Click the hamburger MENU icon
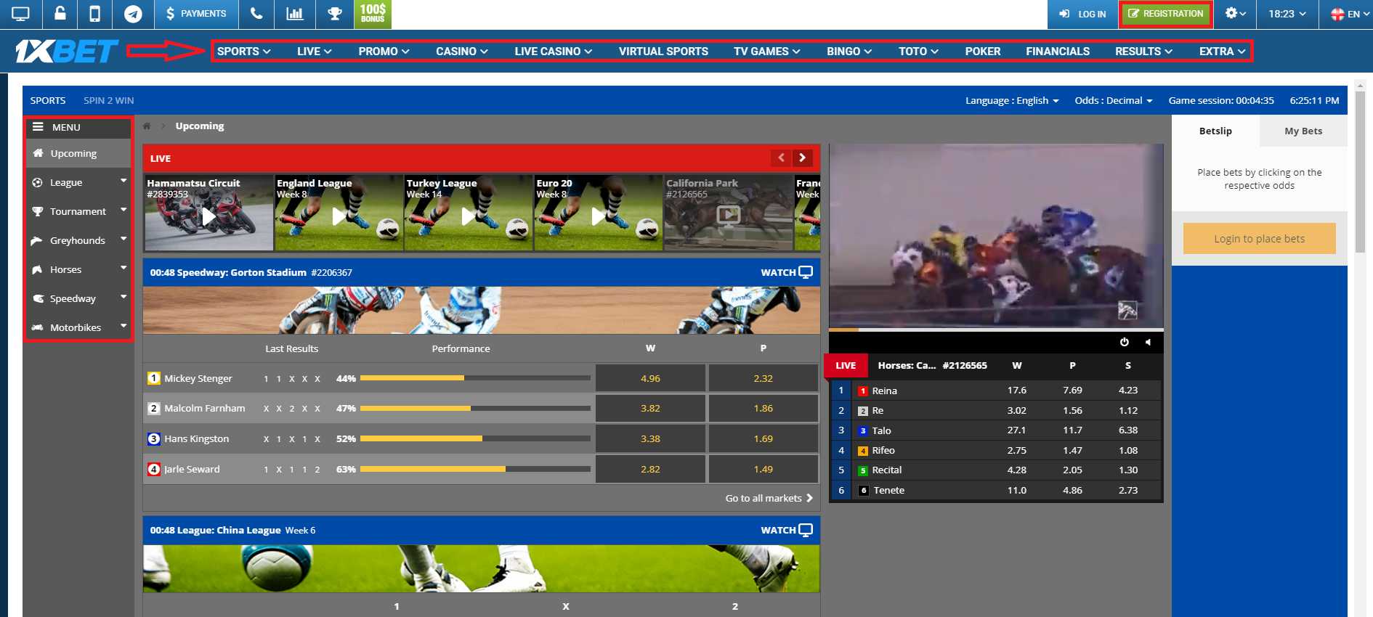 (x=38, y=126)
